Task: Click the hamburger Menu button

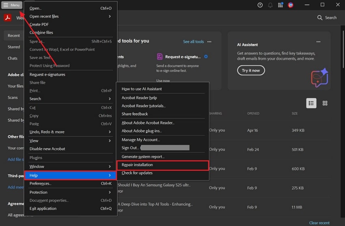Action: (x=12, y=5)
